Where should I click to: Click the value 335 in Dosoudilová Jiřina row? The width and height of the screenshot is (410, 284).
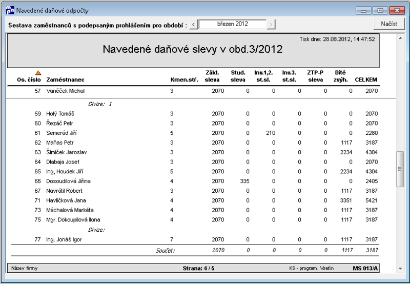click(244, 181)
